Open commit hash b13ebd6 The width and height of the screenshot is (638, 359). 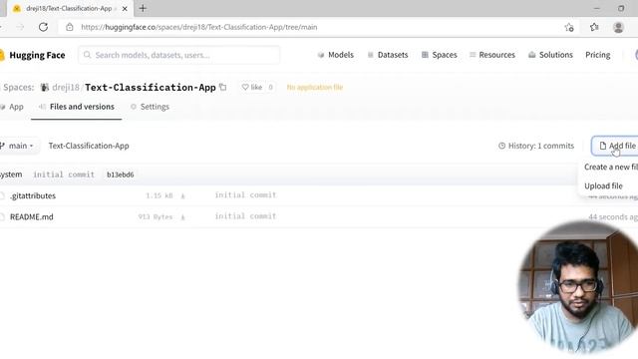(120, 175)
